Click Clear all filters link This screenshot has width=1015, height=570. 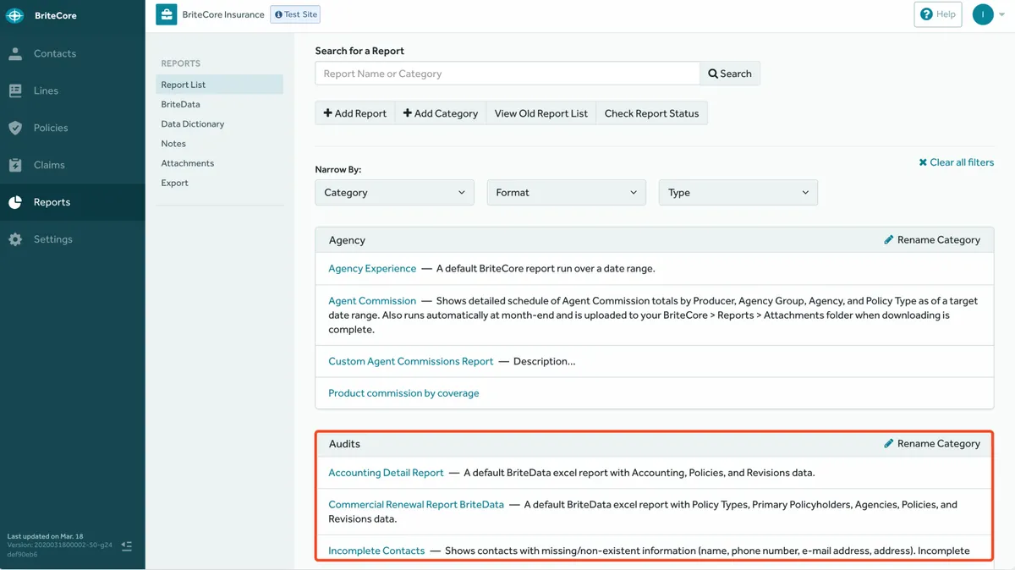tap(957, 162)
